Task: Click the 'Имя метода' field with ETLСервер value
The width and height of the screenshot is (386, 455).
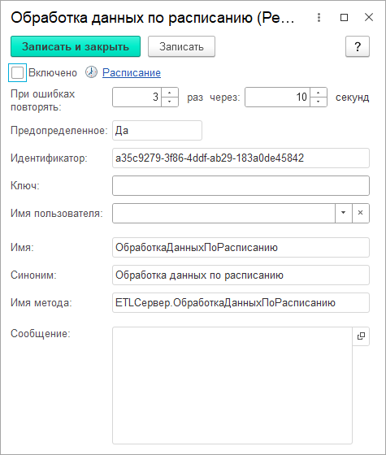Action: tap(241, 302)
